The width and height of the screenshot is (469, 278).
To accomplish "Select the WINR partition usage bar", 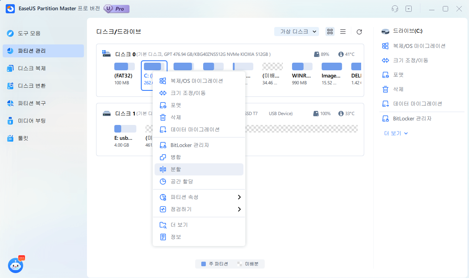I will pyautogui.click(x=302, y=67).
